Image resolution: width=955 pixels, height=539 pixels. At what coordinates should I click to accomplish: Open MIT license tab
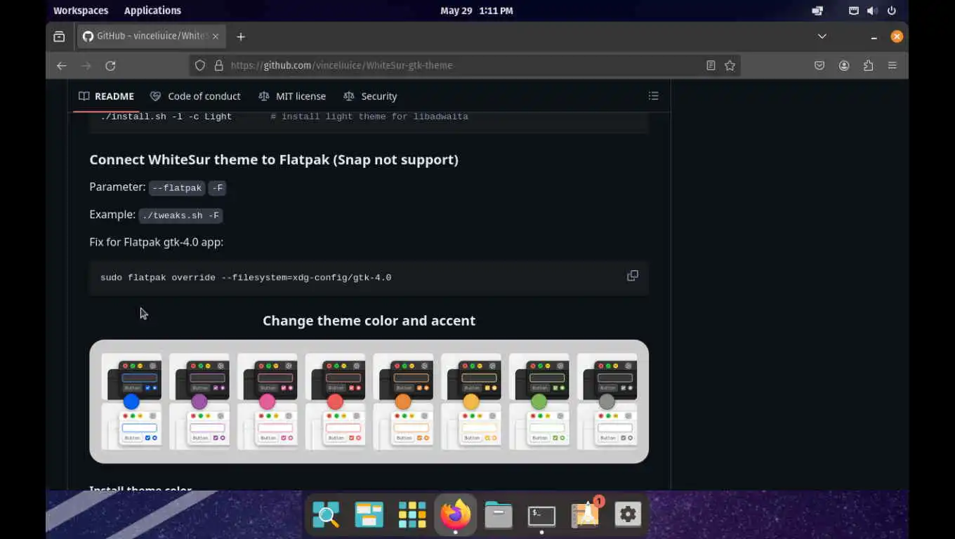292,96
